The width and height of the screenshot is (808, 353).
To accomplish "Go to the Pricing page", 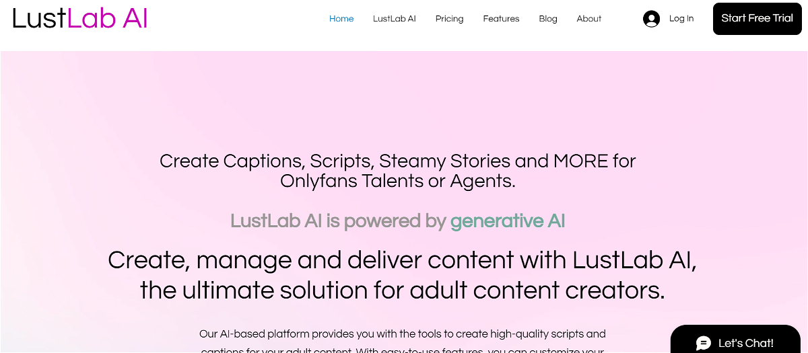I will [x=449, y=19].
